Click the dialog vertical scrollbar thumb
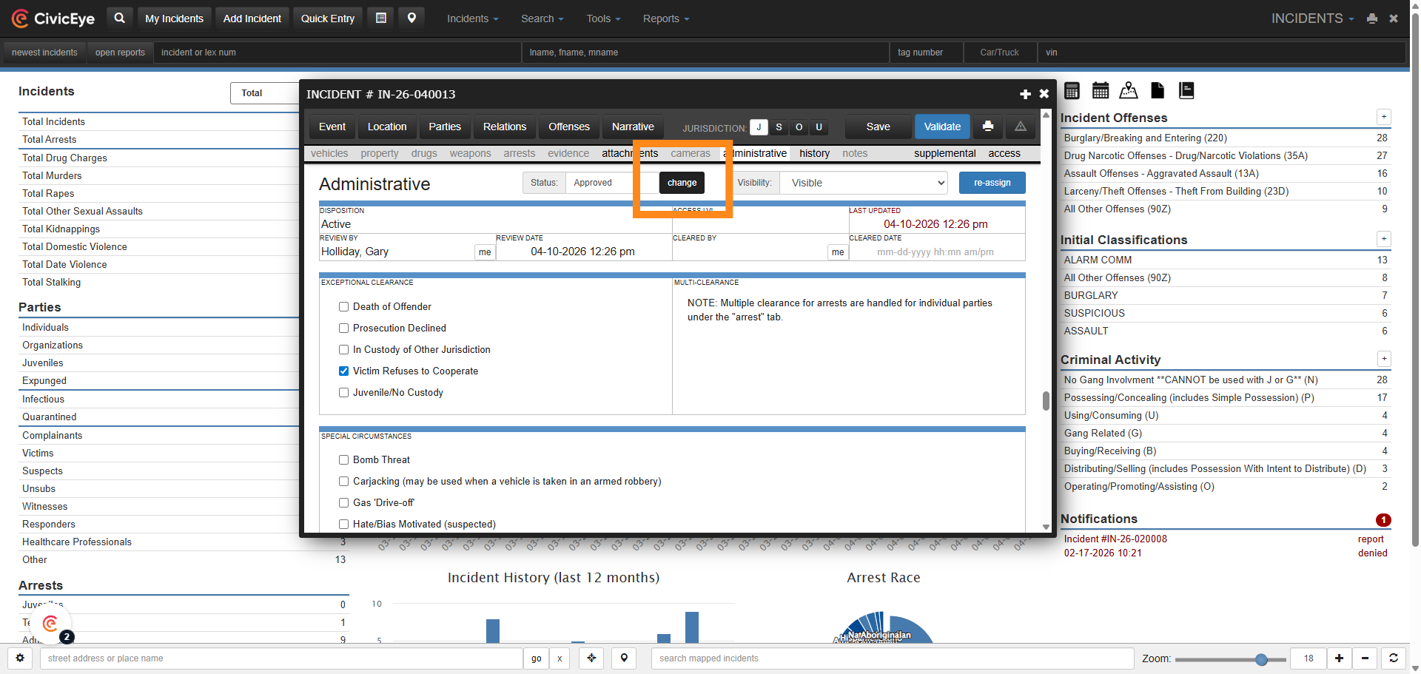The height and width of the screenshot is (674, 1421). tap(1046, 400)
